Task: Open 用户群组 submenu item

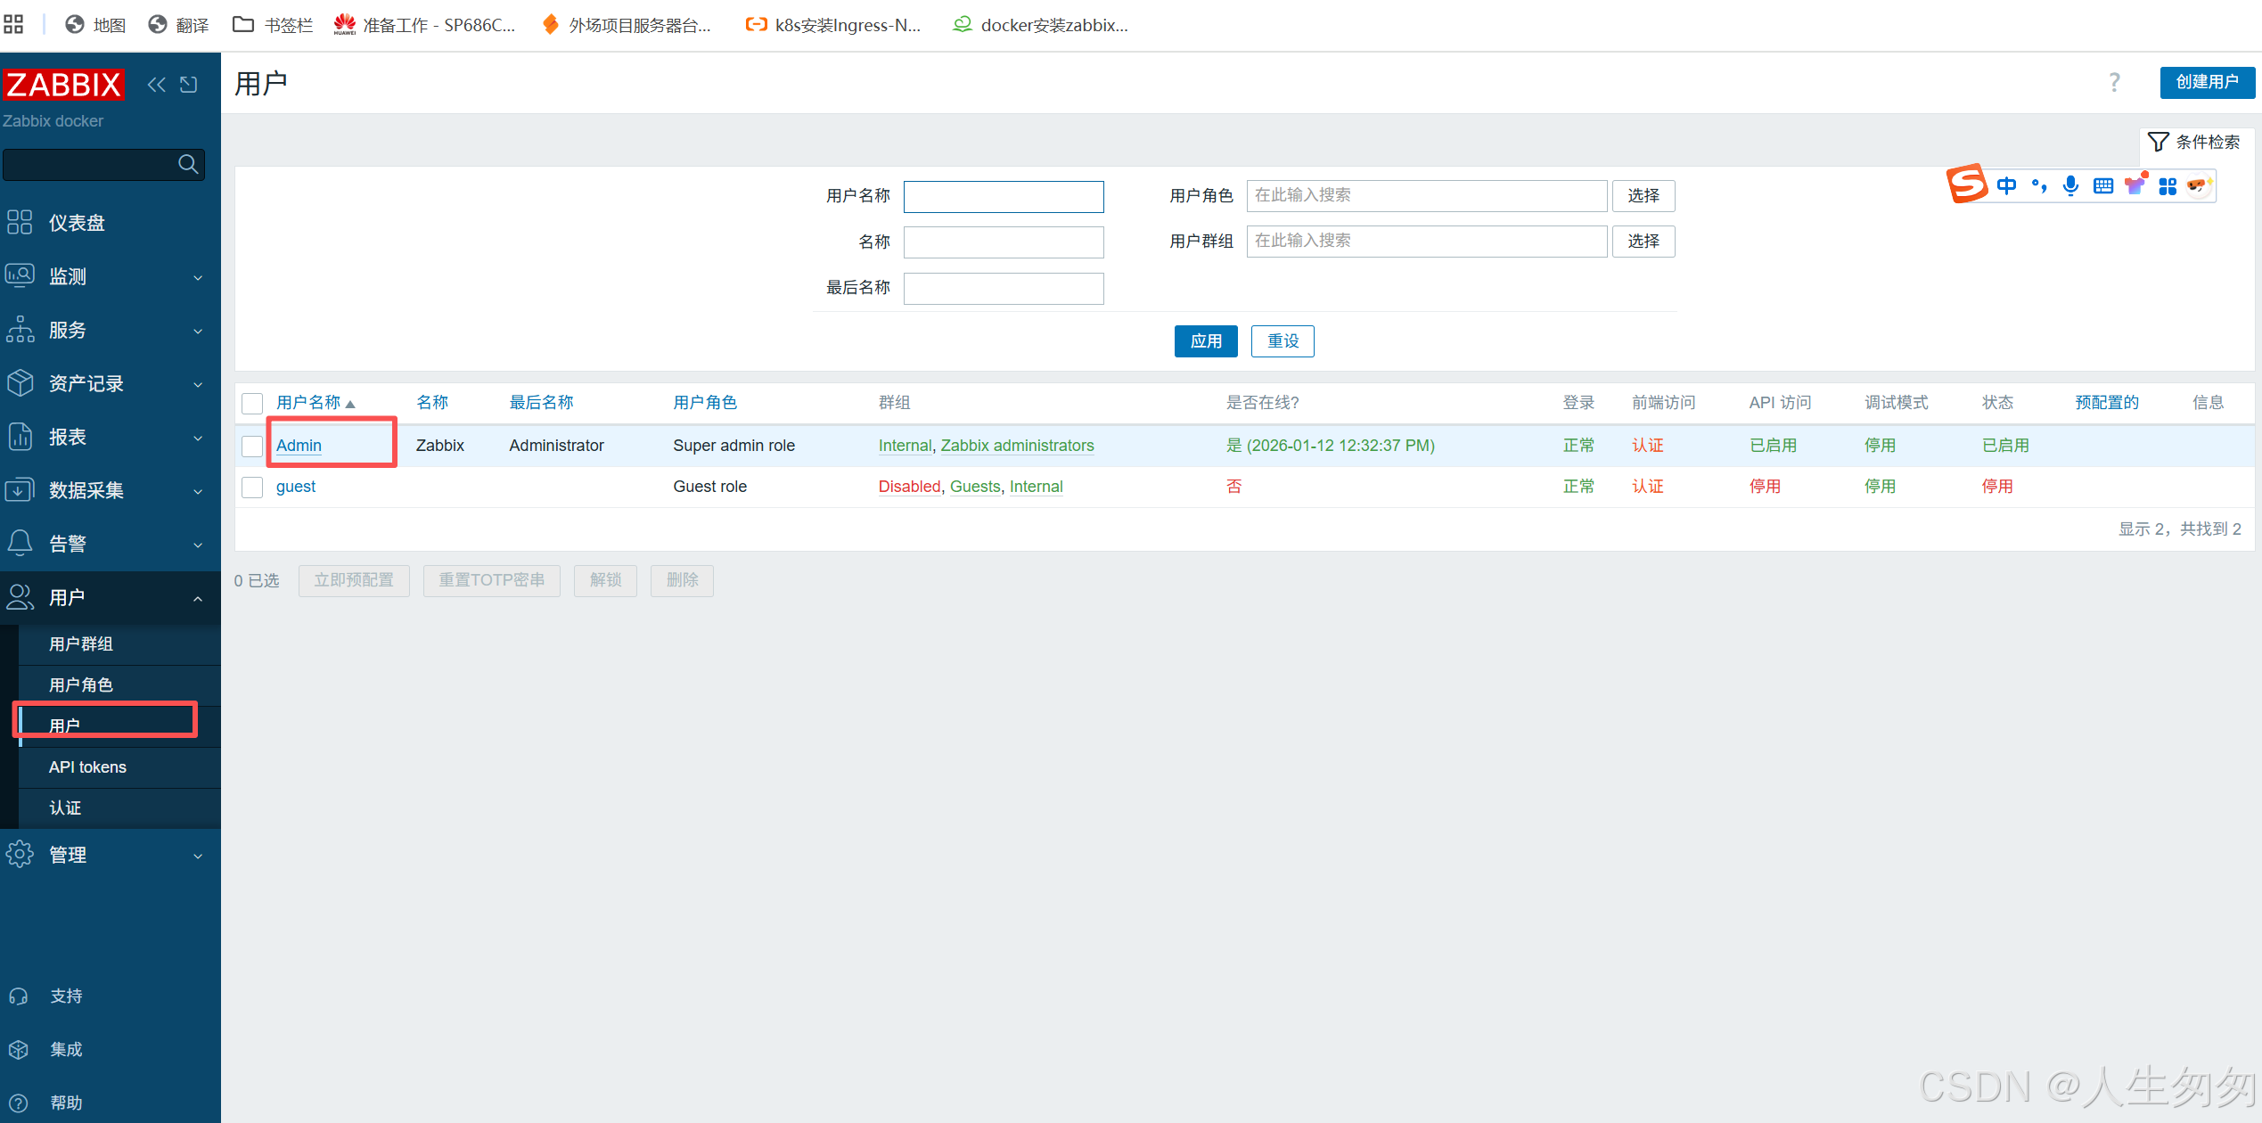Action: pyautogui.click(x=81, y=643)
